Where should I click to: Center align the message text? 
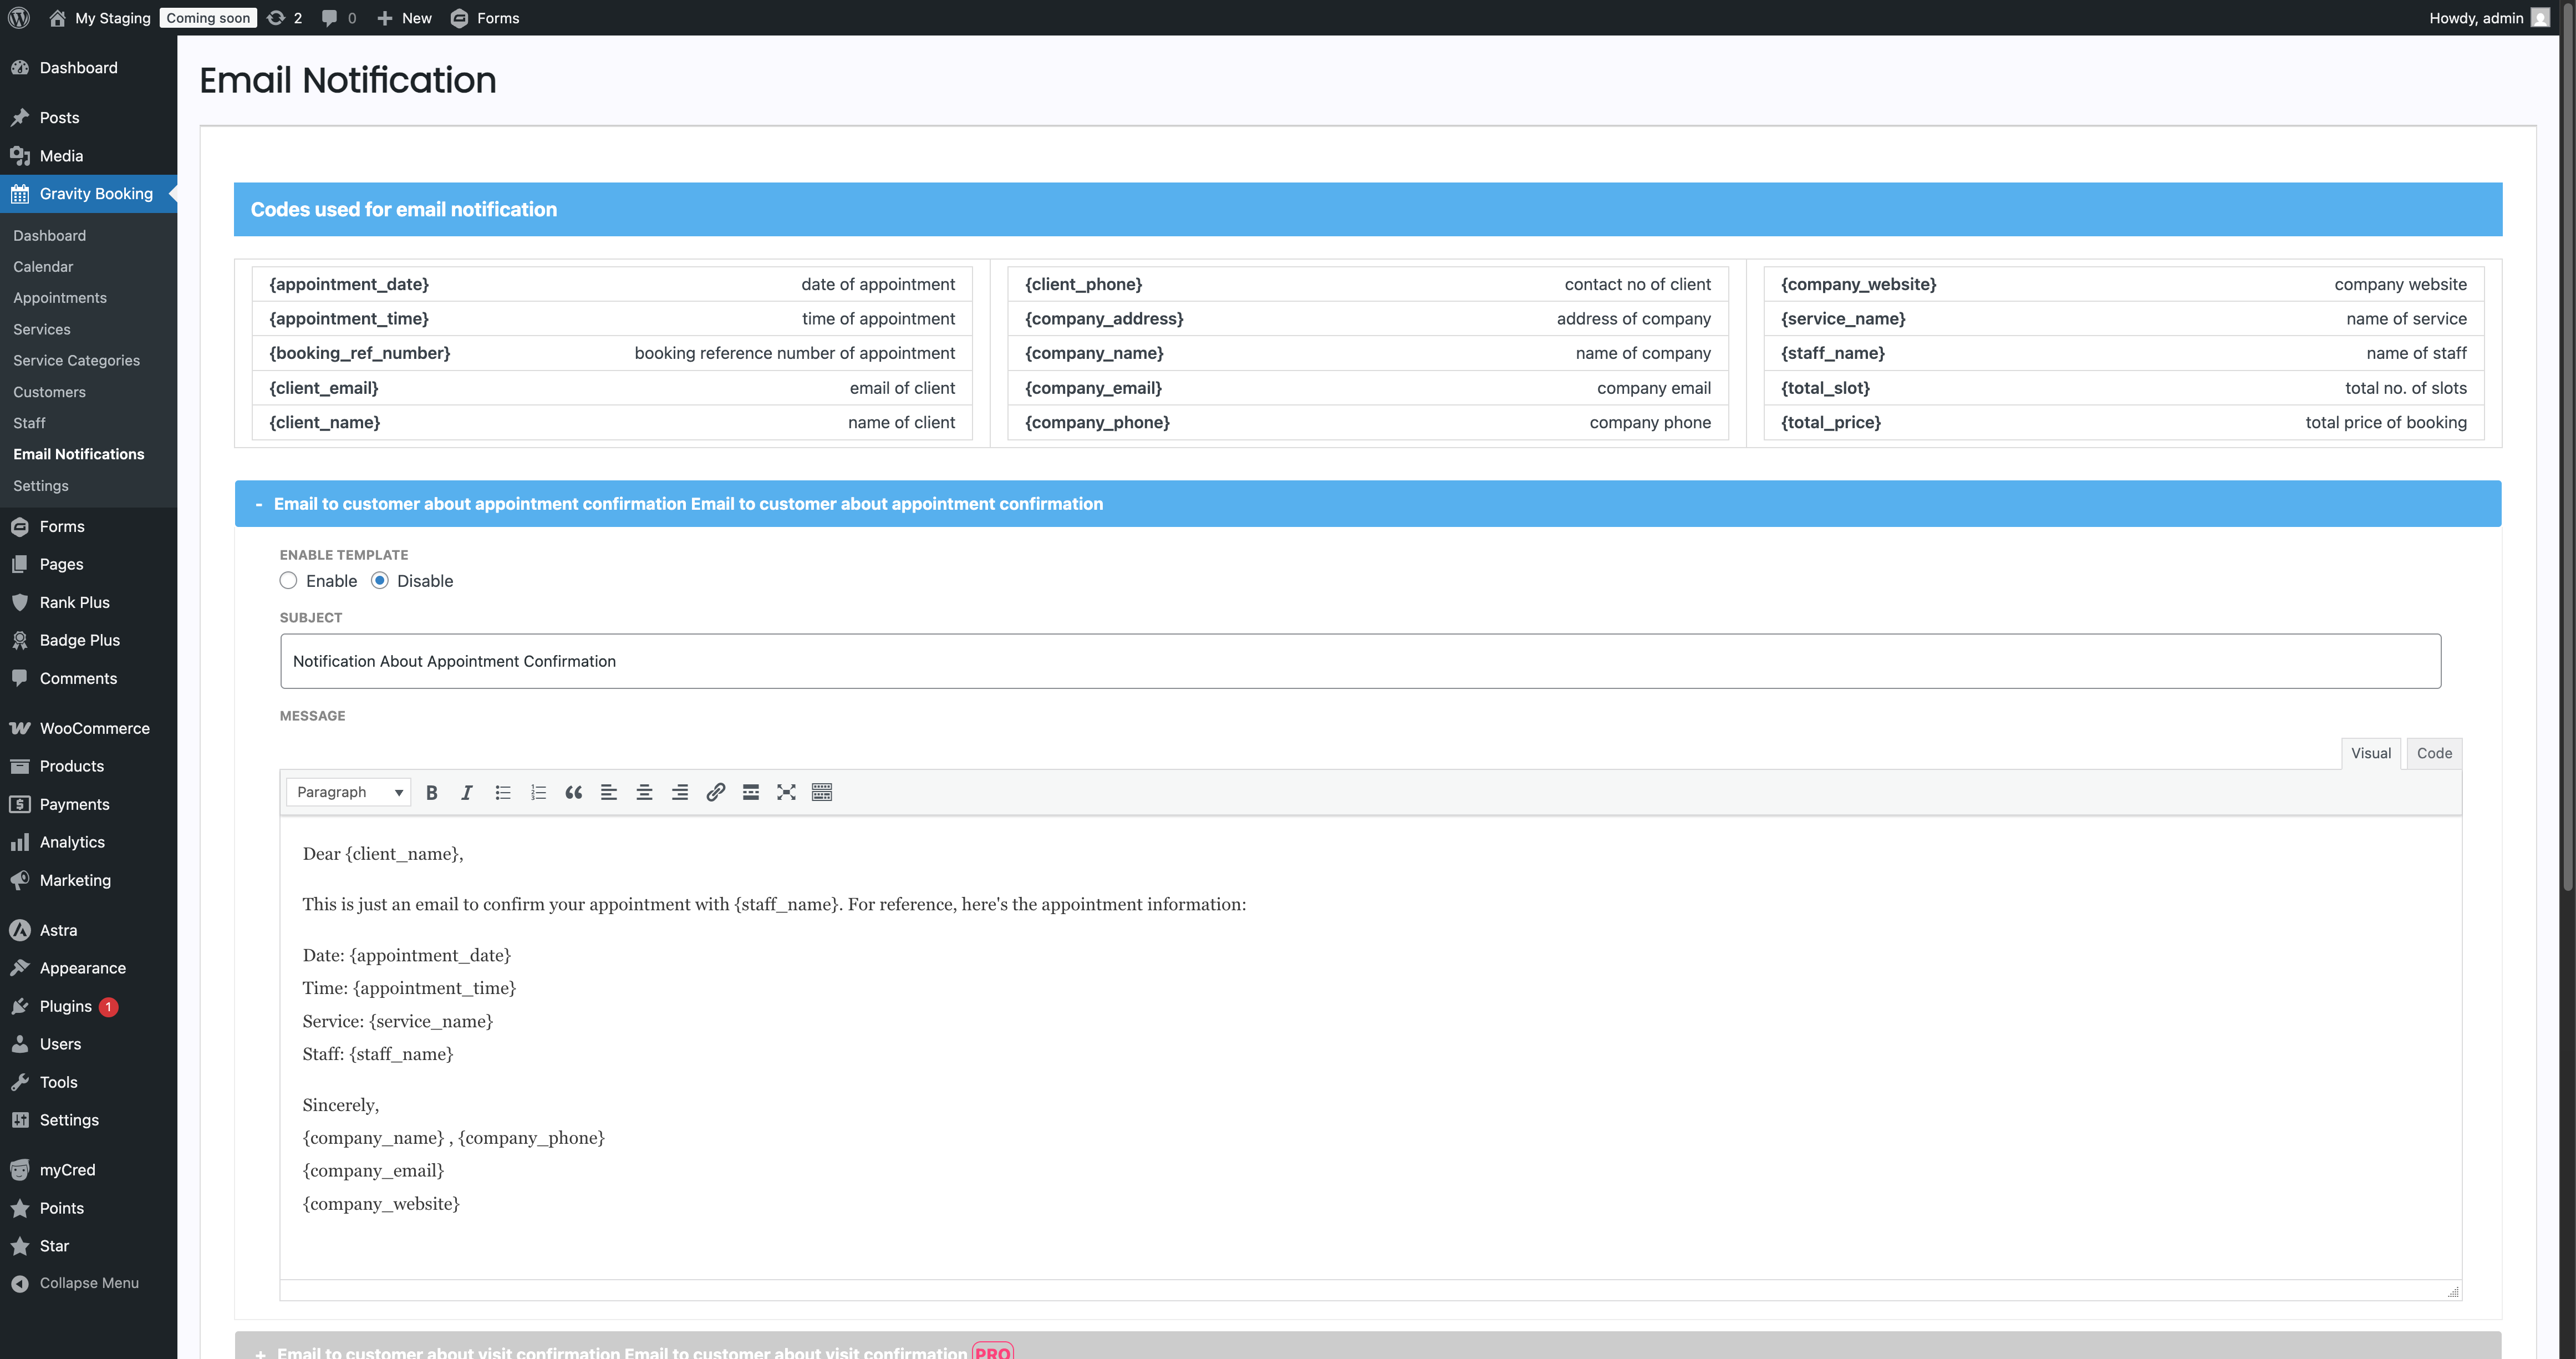(644, 793)
